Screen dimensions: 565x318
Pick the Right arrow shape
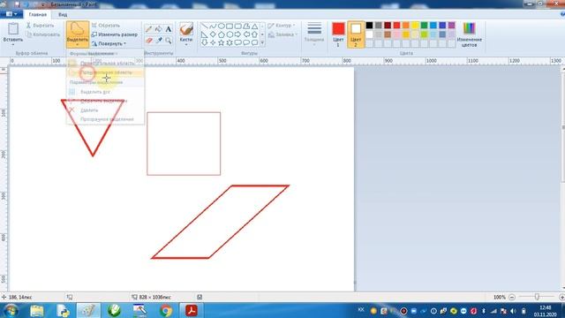point(237,34)
